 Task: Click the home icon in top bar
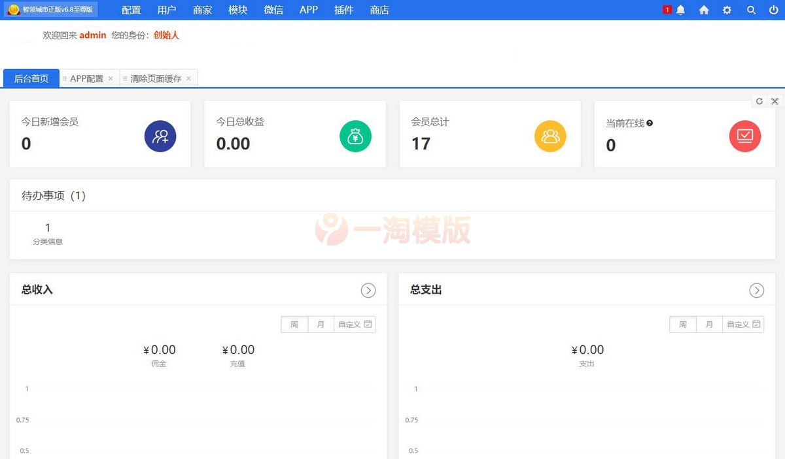click(703, 10)
